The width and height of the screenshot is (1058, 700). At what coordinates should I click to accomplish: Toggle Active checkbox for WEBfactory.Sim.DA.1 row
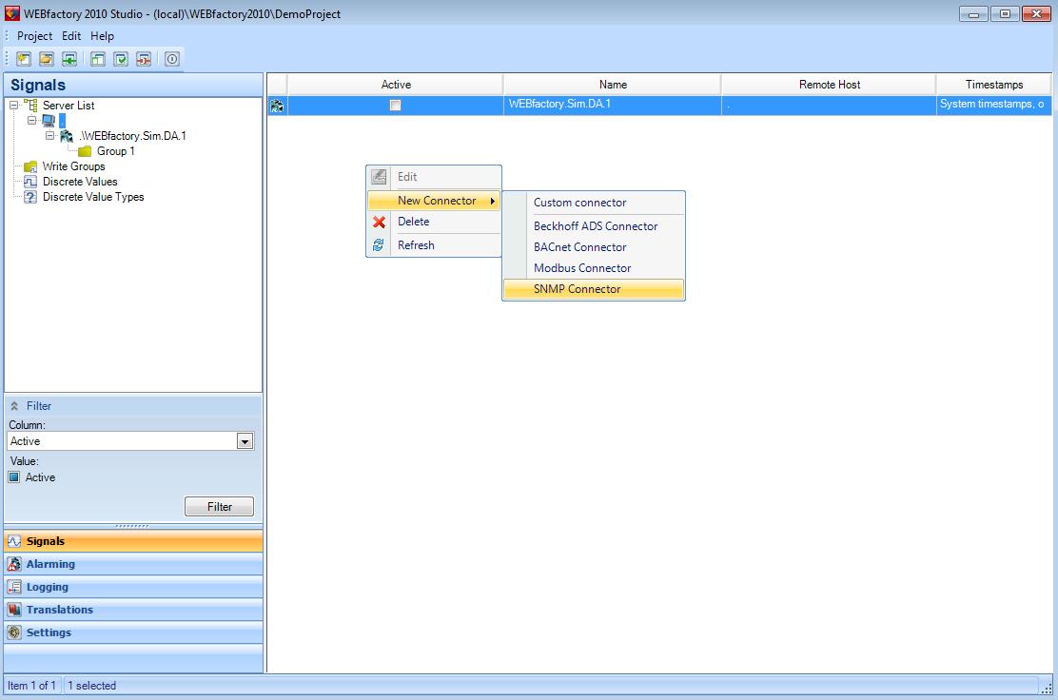[396, 106]
